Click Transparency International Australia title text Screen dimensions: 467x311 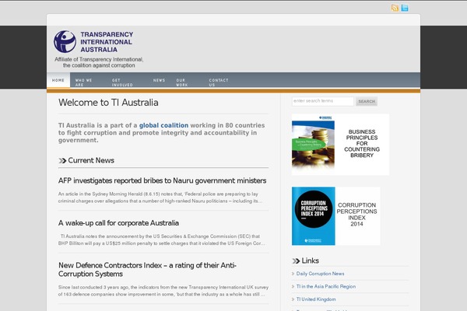[107, 42]
